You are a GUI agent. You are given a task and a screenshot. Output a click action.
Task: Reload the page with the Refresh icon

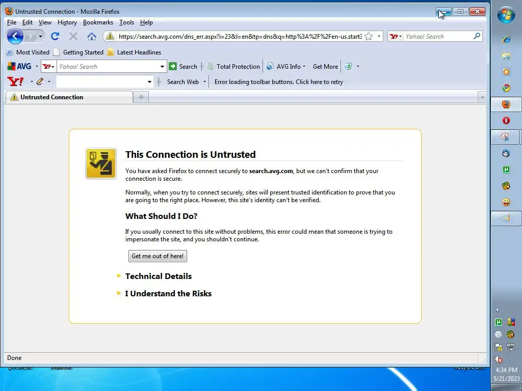55,36
